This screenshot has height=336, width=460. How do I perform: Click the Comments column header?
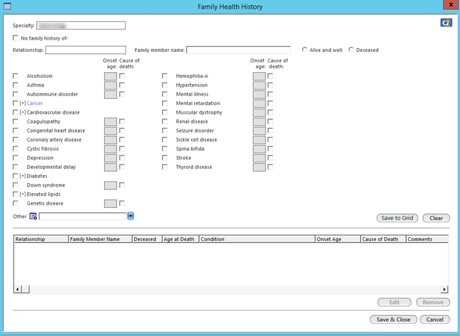pyautogui.click(x=427, y=239)
